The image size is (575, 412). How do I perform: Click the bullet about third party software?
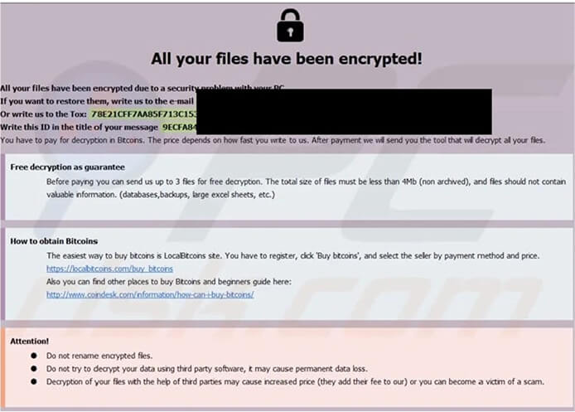(207, 369)
